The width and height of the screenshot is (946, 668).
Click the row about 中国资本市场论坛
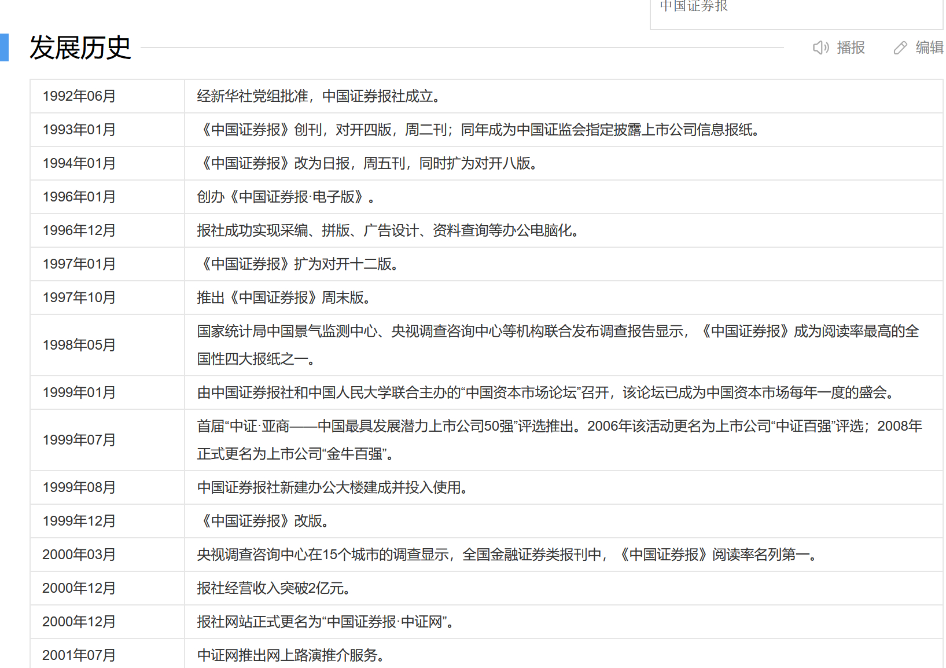tap(564, 392)
